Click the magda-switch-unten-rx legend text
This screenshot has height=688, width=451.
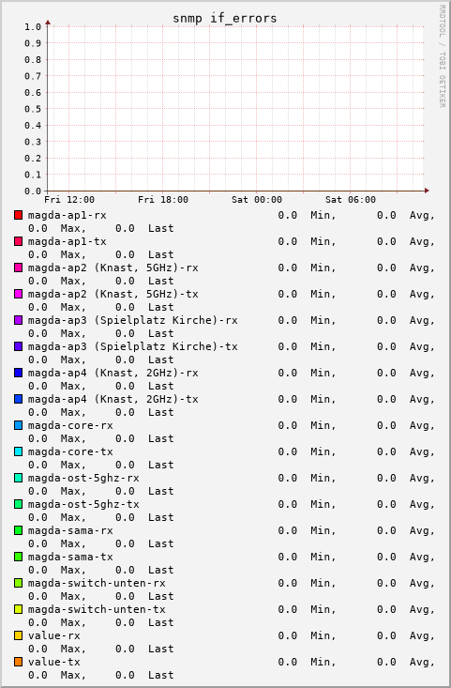(x=97, y=583)
